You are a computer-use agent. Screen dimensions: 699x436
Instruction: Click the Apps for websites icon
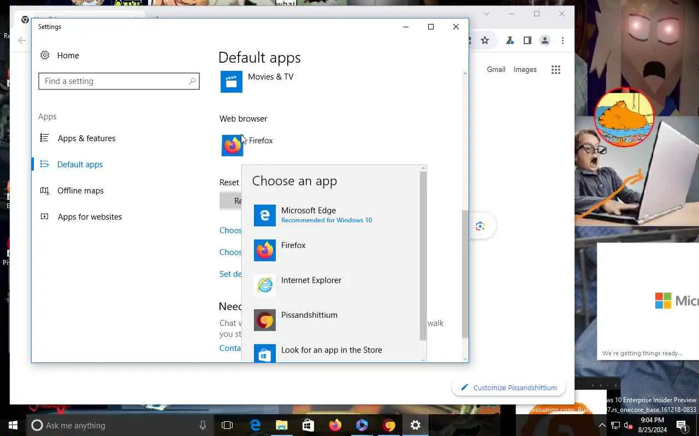click(45, 217)
